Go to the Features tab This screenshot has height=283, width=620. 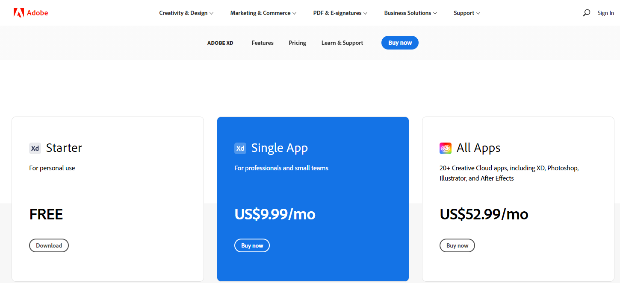[x=263, y=43]
